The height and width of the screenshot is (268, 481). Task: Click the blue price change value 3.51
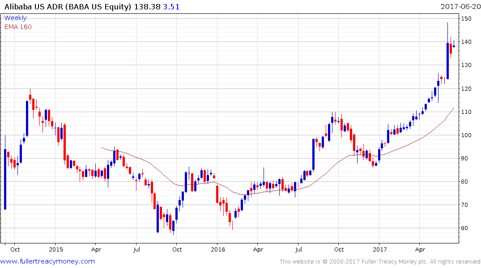(x=171, y=6)
